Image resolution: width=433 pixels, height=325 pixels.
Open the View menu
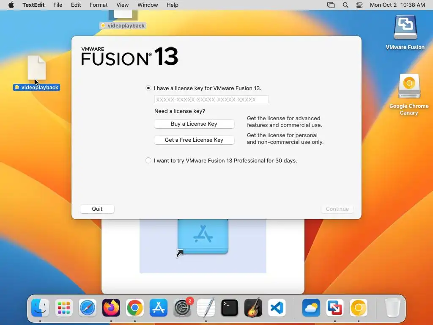[122, 5]
